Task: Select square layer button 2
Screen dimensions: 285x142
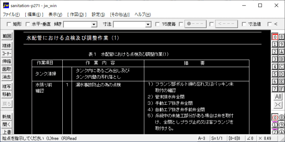Action: coord(275,52)
